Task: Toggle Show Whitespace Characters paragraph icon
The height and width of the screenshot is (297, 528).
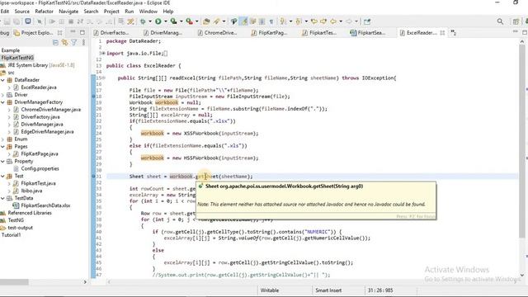Action: tap(271, 21)
